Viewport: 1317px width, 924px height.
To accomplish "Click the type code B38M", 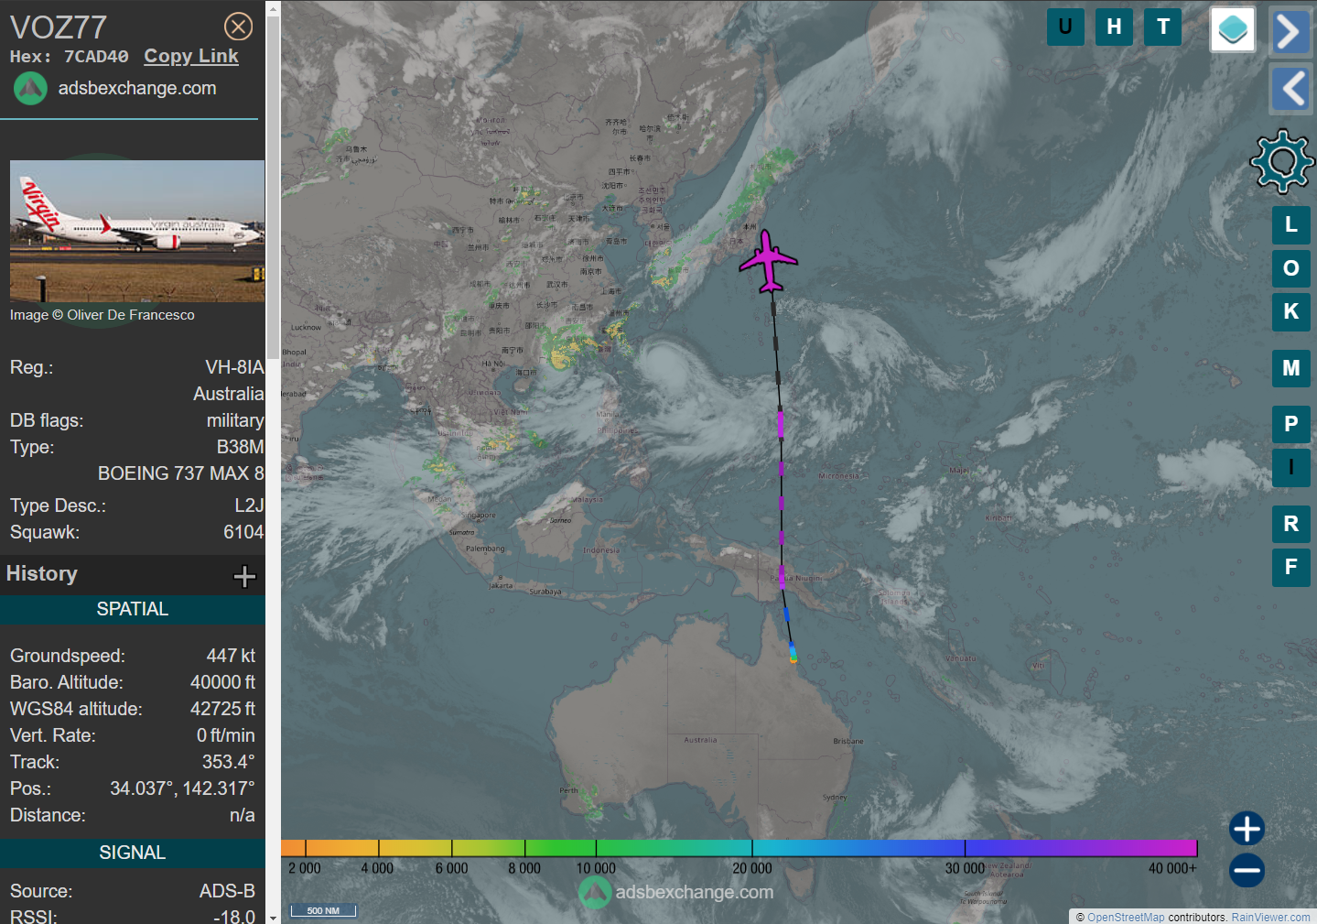I will pos(240,447).
